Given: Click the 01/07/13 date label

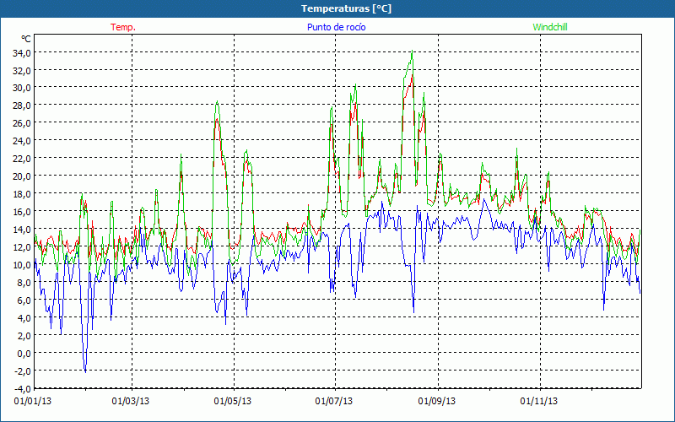Looking at the screenshot, I should [x=333, y=402].
